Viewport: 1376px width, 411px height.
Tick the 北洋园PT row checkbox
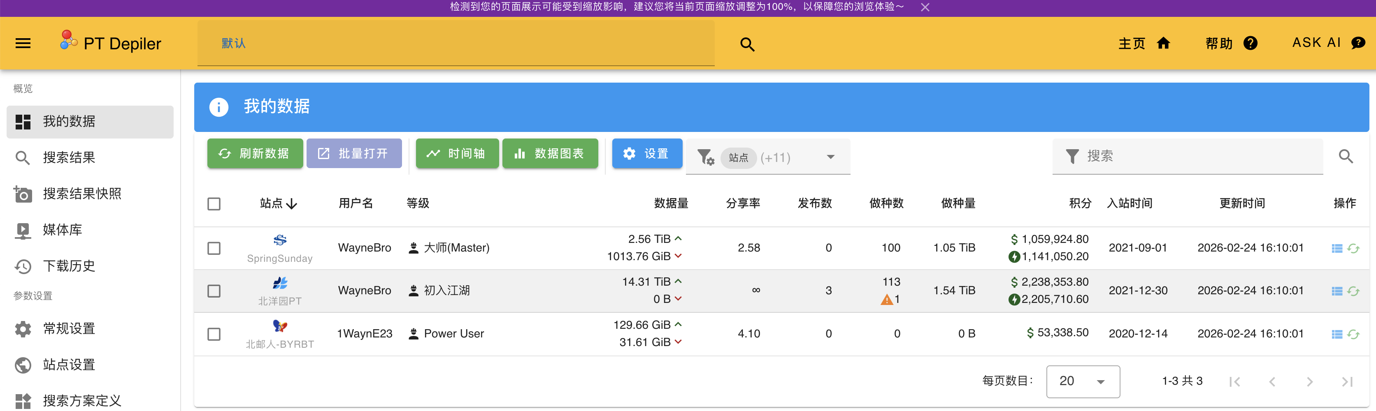pos(214,291)
